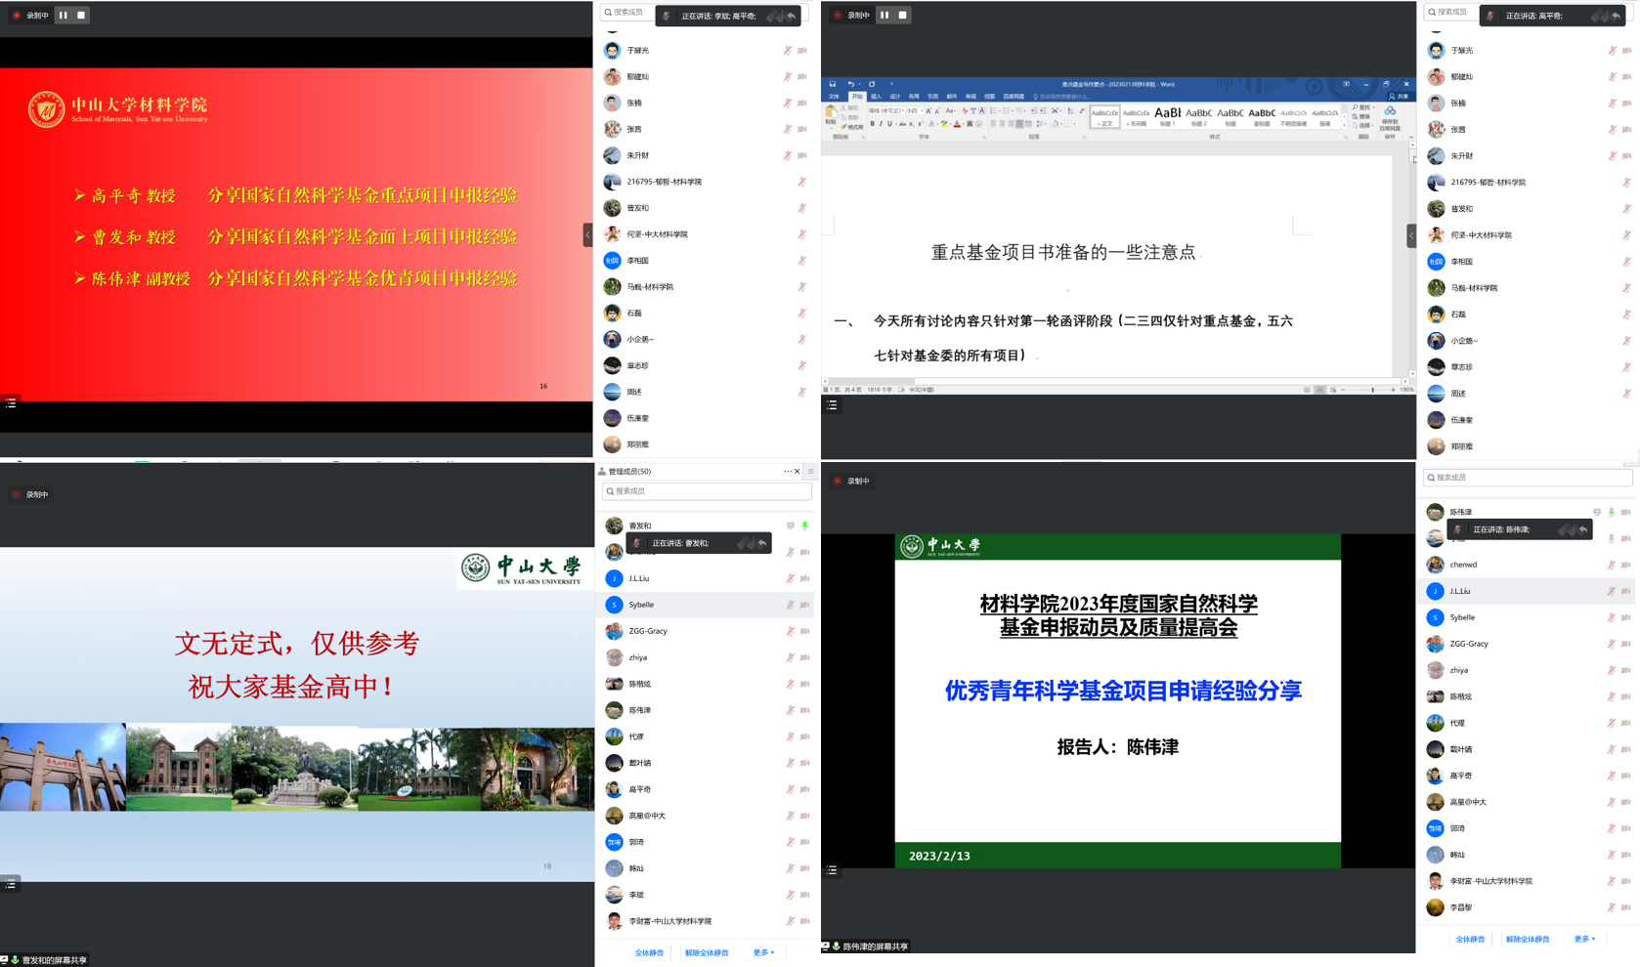The height and width of the screenshot is (967, 1640).
Task: Toggle Sybelle's microphone in the 管理成员(50) list
Action: point(790,605)
